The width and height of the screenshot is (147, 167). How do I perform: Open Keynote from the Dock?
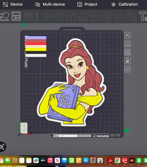click(65, 160)
